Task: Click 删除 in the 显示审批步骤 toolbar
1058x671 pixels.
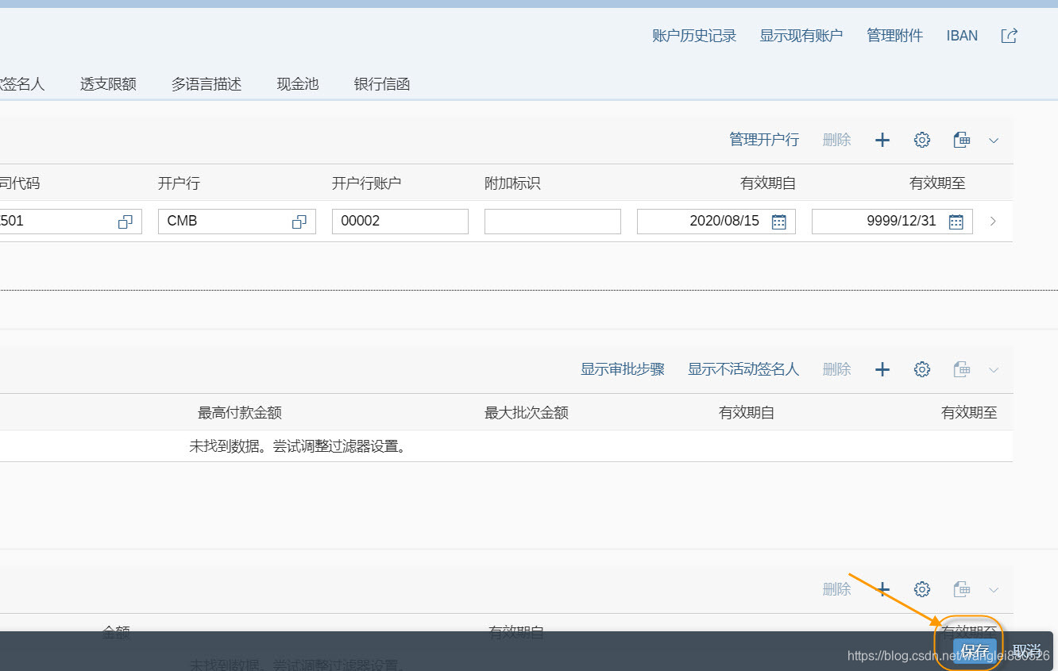Action: [837, 369]
